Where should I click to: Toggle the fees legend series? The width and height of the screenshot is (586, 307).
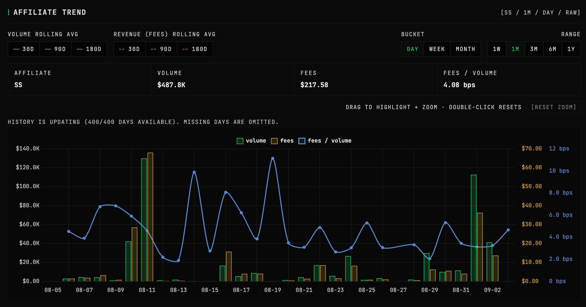click(282, 141)
